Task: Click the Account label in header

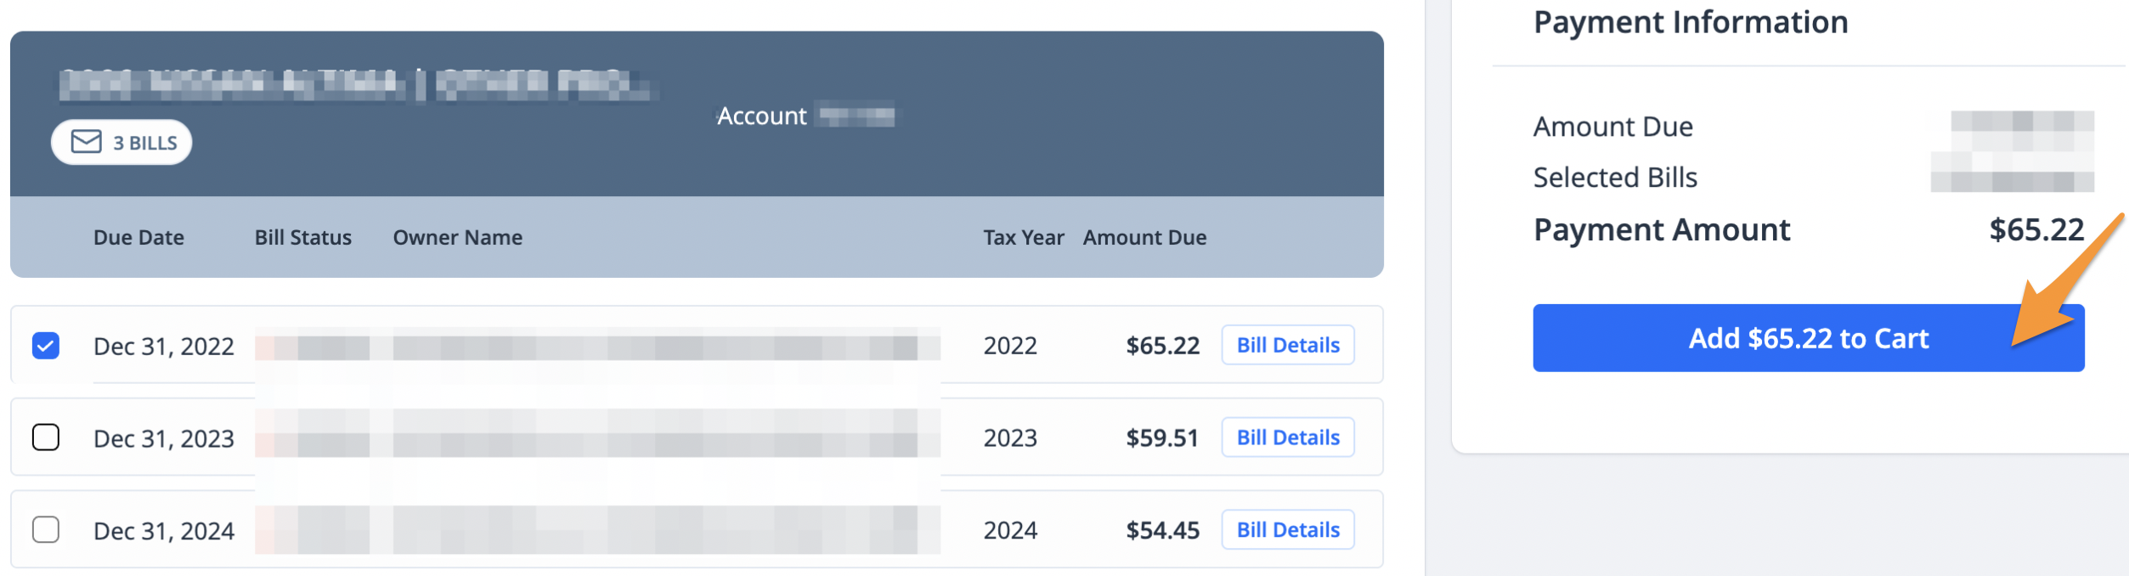Action: coord(762,116)
